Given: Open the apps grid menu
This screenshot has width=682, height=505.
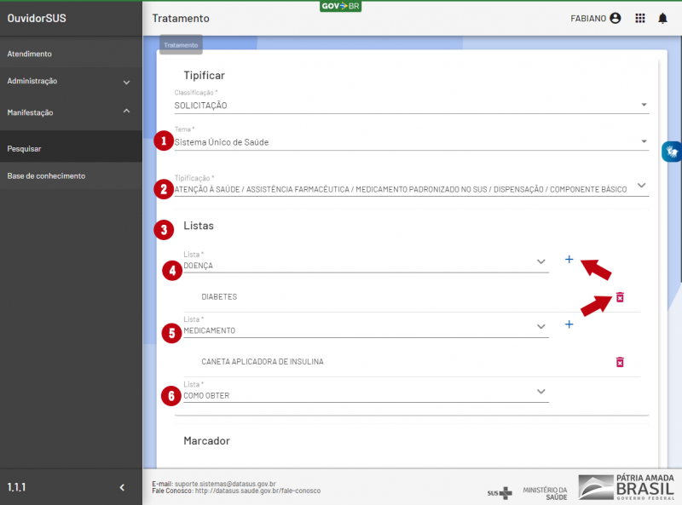Looking at the screenshot, I should [640, 18].
